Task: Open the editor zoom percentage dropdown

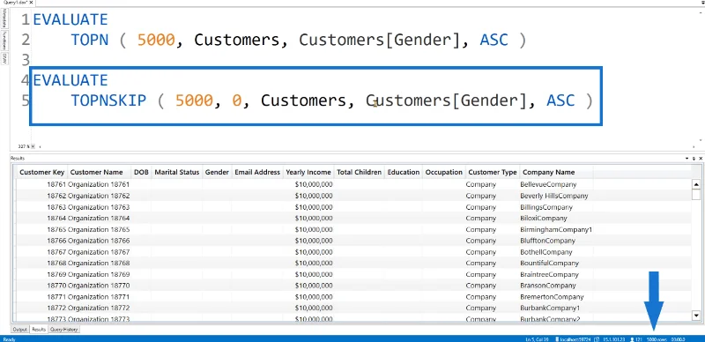Action: click(33, 146)
